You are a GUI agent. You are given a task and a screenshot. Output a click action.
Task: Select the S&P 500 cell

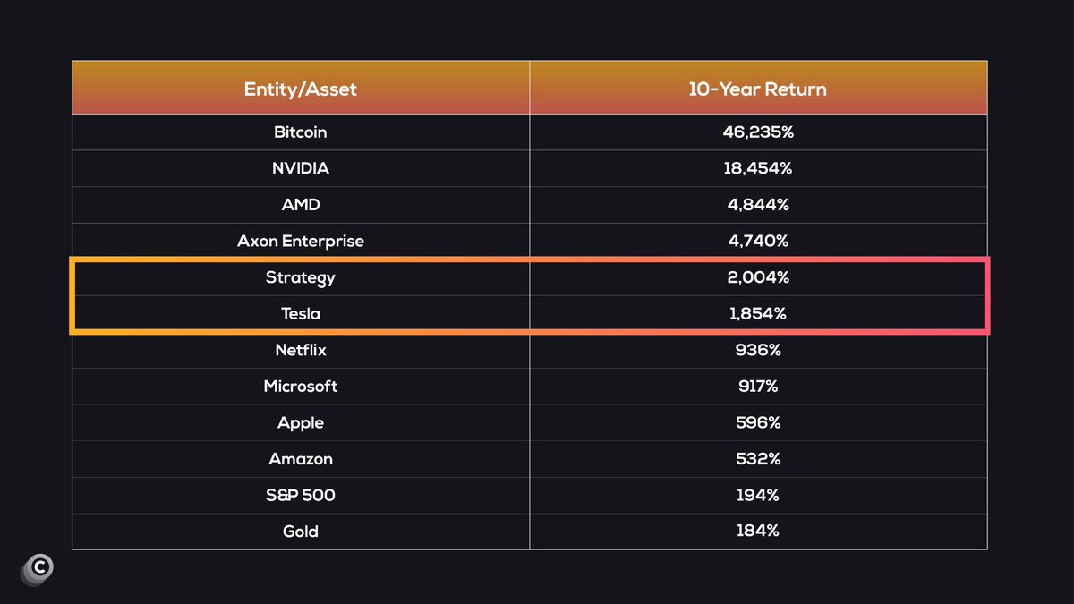click(301, 495)
